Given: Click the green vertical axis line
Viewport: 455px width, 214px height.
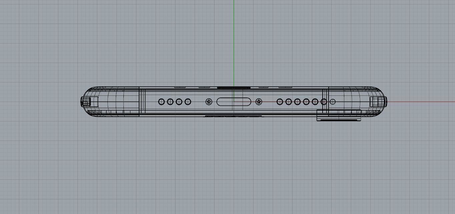Looking at the screenshot, I should pos(234,43).
